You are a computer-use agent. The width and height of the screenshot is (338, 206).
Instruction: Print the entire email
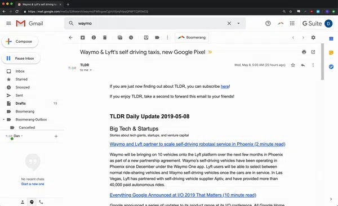pos(304,52)
